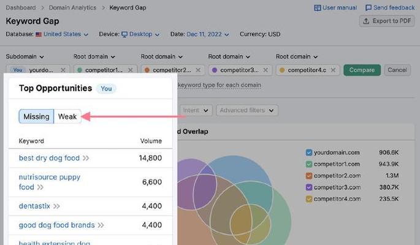
Task: Expand Root domain dropdown above competitor4
Action: click(x=297, y=57)
